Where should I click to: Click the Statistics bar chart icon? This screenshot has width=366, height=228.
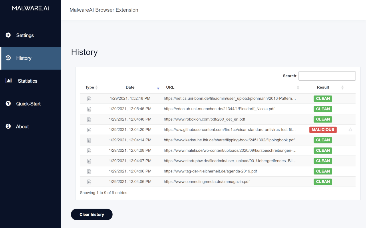click(9, 81)
